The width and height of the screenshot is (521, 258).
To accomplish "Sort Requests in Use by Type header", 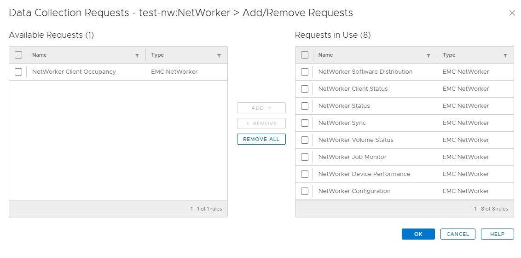I will click(449, 55).
